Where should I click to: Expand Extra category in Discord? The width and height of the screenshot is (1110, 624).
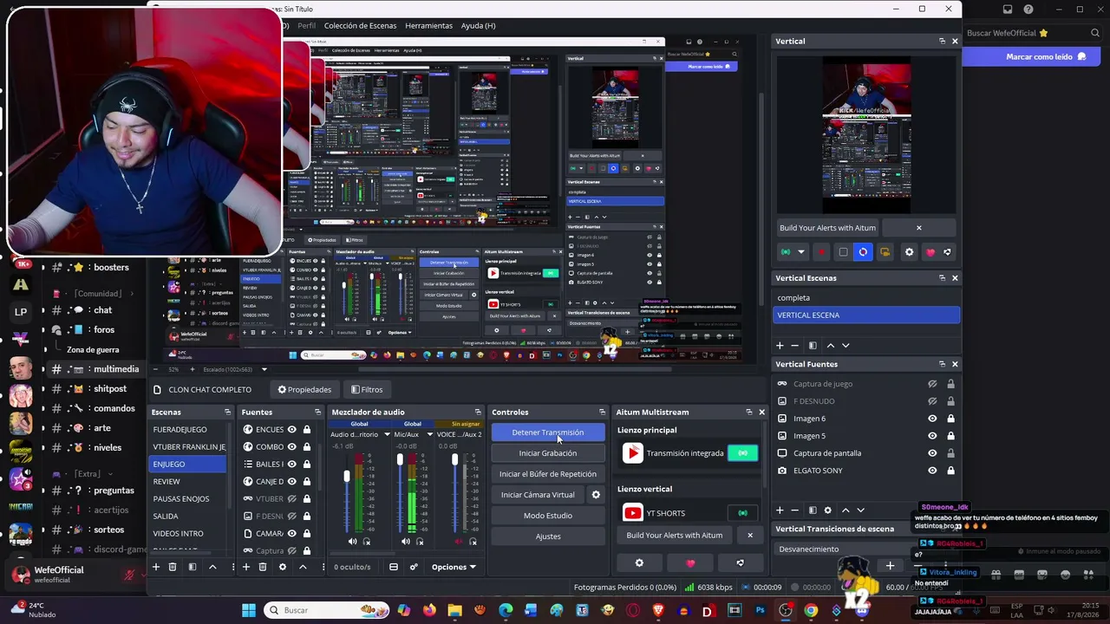pos(82,474)
